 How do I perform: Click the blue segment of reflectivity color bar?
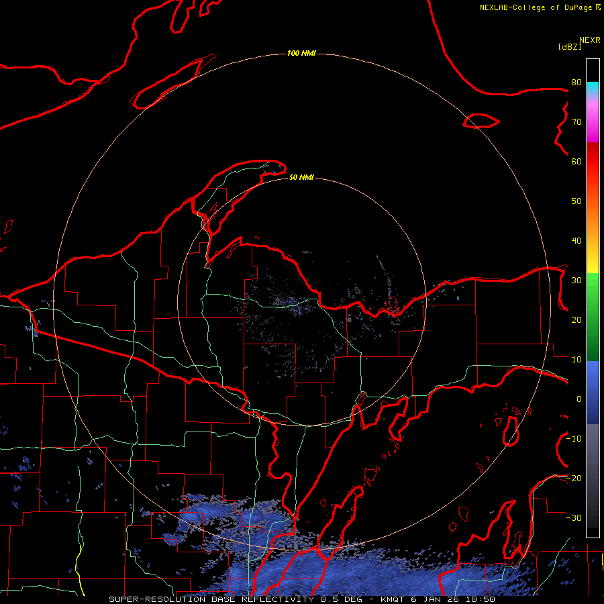(x=593, y=392)
